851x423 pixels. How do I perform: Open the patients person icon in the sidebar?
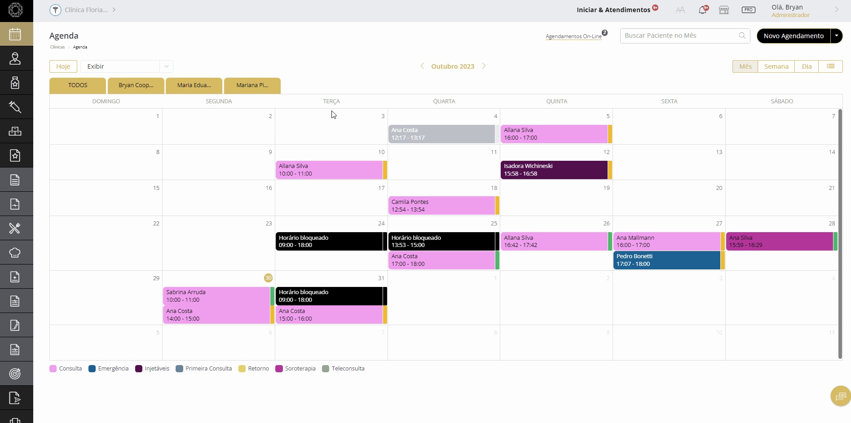(15, 58)
